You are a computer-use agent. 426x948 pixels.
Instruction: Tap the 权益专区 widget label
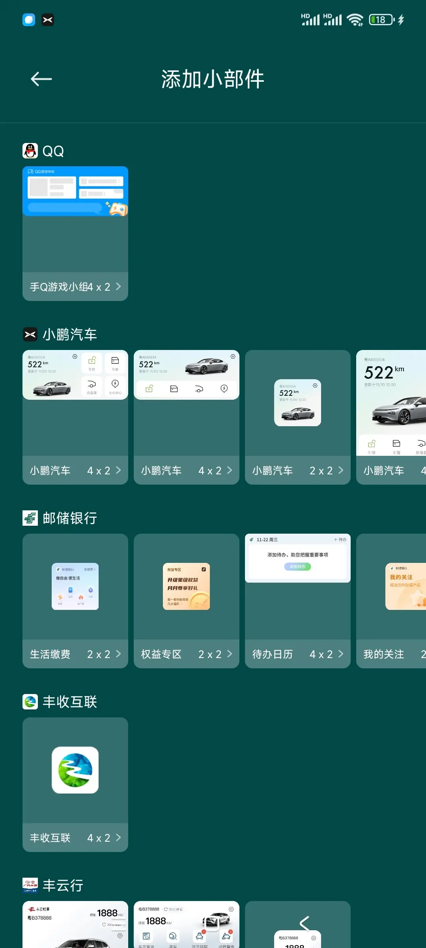pyautogui.click(x=161, y=654)
